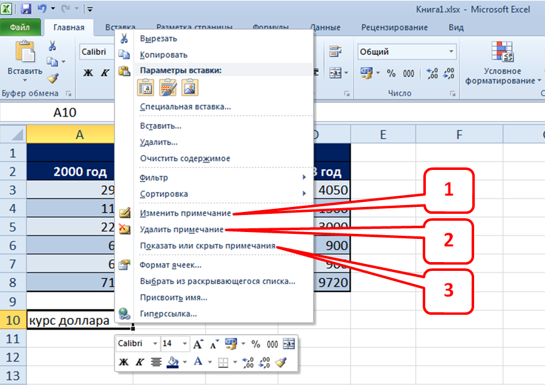Select Удалить примечание from the context menu
The height and width of the screenshot is (385, 545).
tap(182, 229)
